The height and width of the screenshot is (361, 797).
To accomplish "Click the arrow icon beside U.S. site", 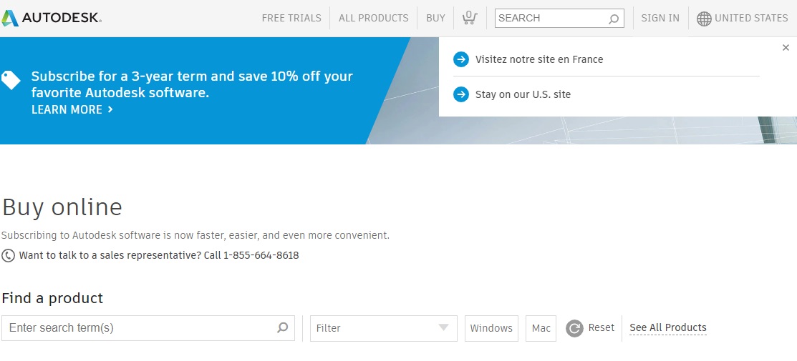I will [461, 94].
